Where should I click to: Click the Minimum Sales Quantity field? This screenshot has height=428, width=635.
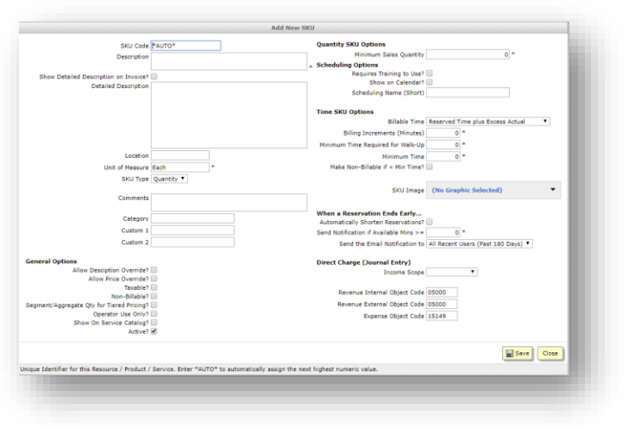(x=468, y=54)
